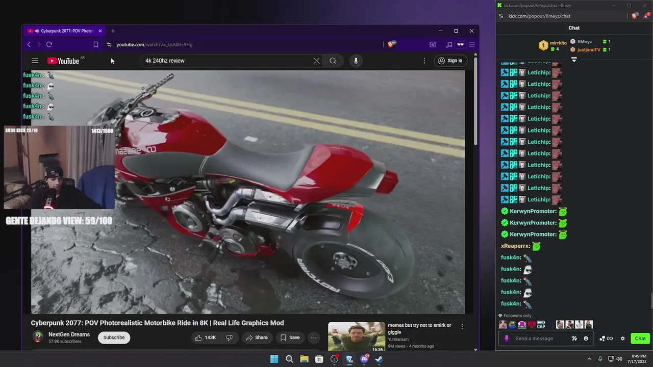Show hidden system tray icons
653x367 pixels.
[x=589, y=359]
